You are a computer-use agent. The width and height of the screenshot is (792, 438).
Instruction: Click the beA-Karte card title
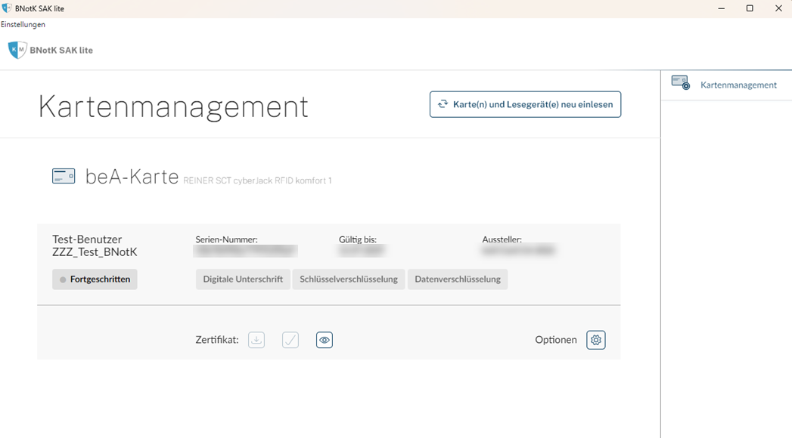[132, 177]
